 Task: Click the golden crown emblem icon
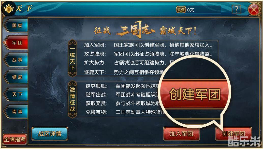coord(9,8)
